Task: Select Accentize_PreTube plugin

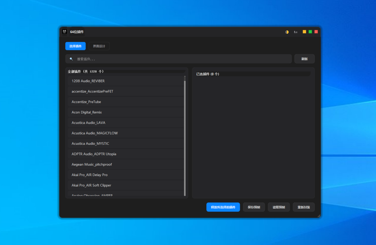Action: (126, 102)
